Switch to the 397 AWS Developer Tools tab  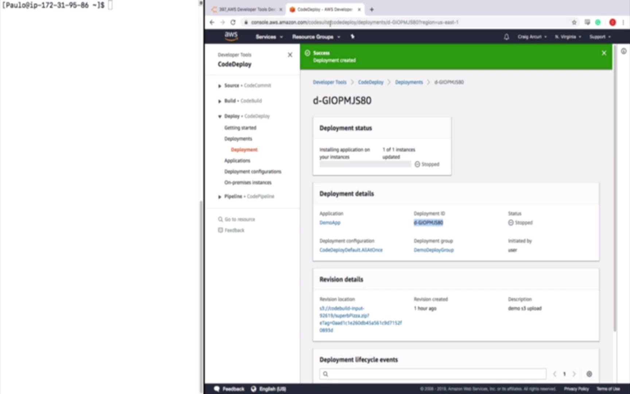[246, 9]
